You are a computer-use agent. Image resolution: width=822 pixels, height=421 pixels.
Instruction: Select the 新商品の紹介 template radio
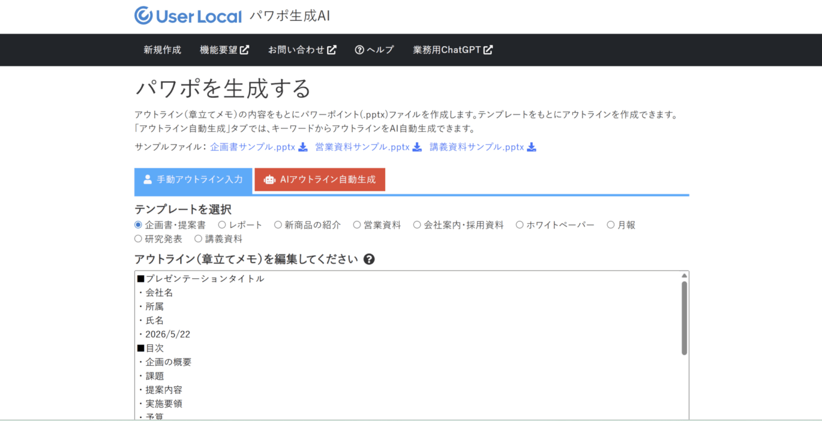tap(278, 225)
